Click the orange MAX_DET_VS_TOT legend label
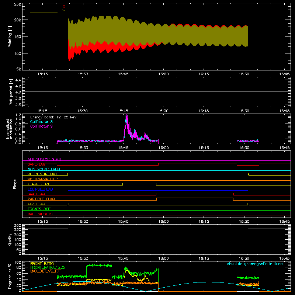 point(46,271)
